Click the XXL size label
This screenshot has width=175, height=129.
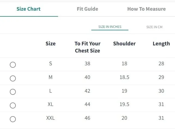click(x=50, y=118)
